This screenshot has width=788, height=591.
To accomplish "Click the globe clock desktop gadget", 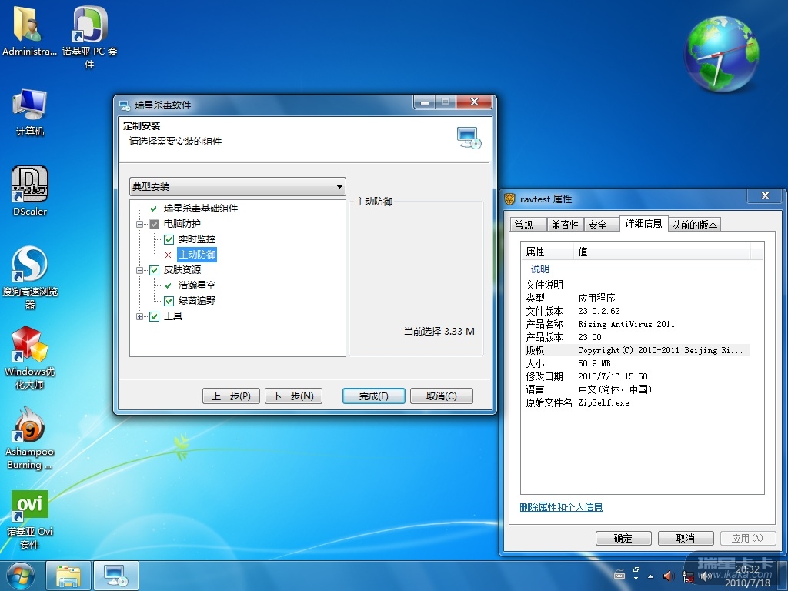I will [721, 54].
